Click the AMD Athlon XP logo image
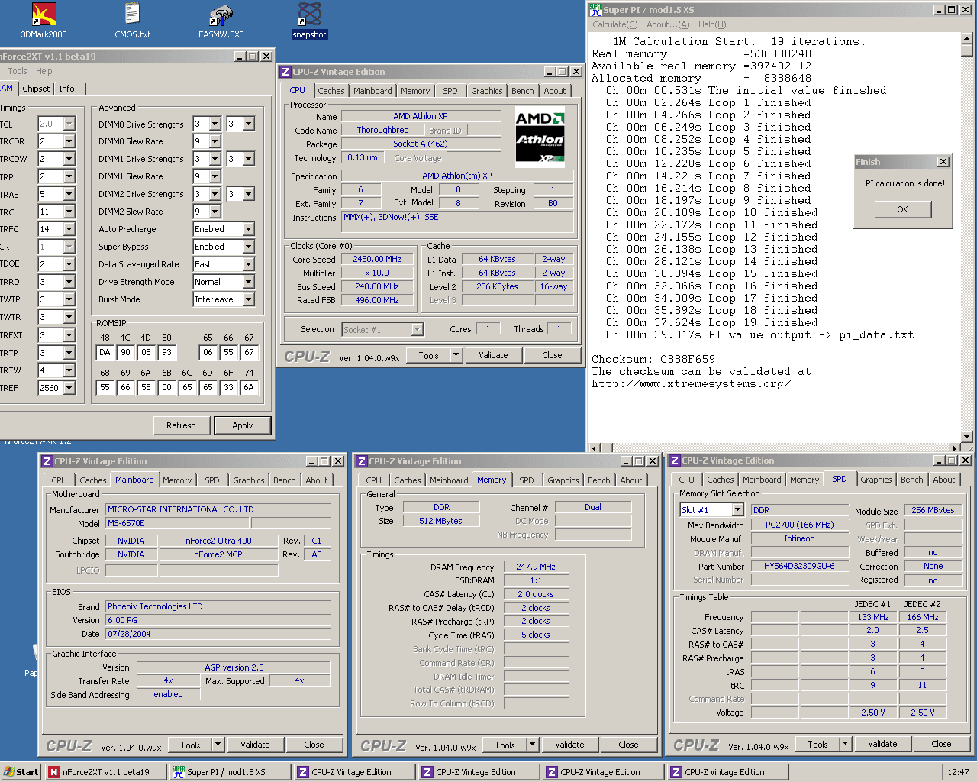This screenshot has width=977, height=782. (x=540, y=137)
